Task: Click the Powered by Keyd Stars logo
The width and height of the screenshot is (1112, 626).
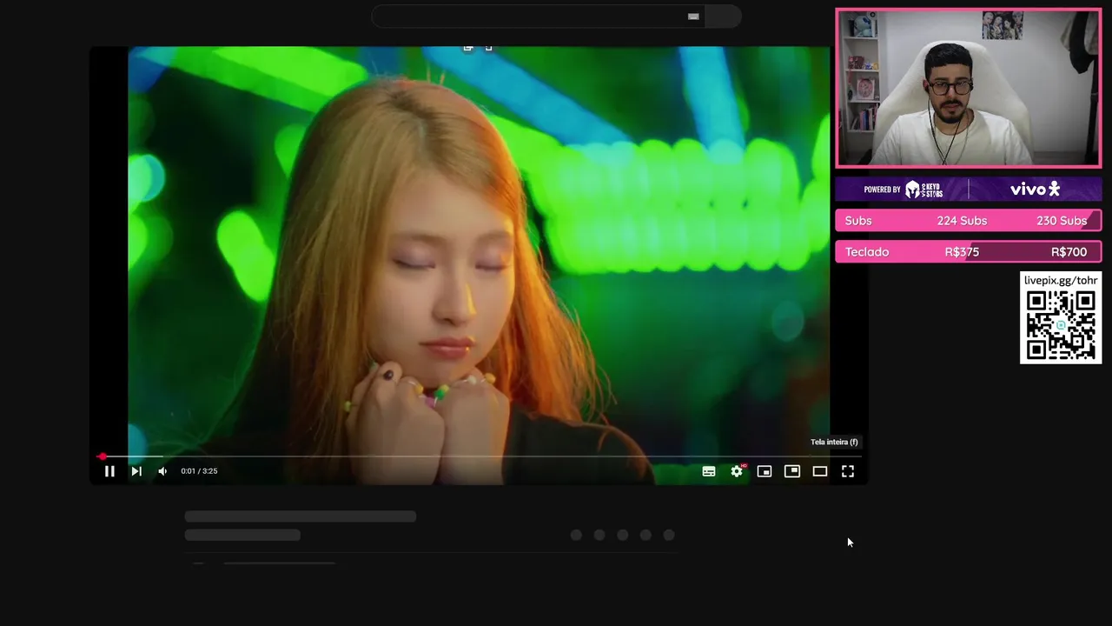Action: coord(903,190)
